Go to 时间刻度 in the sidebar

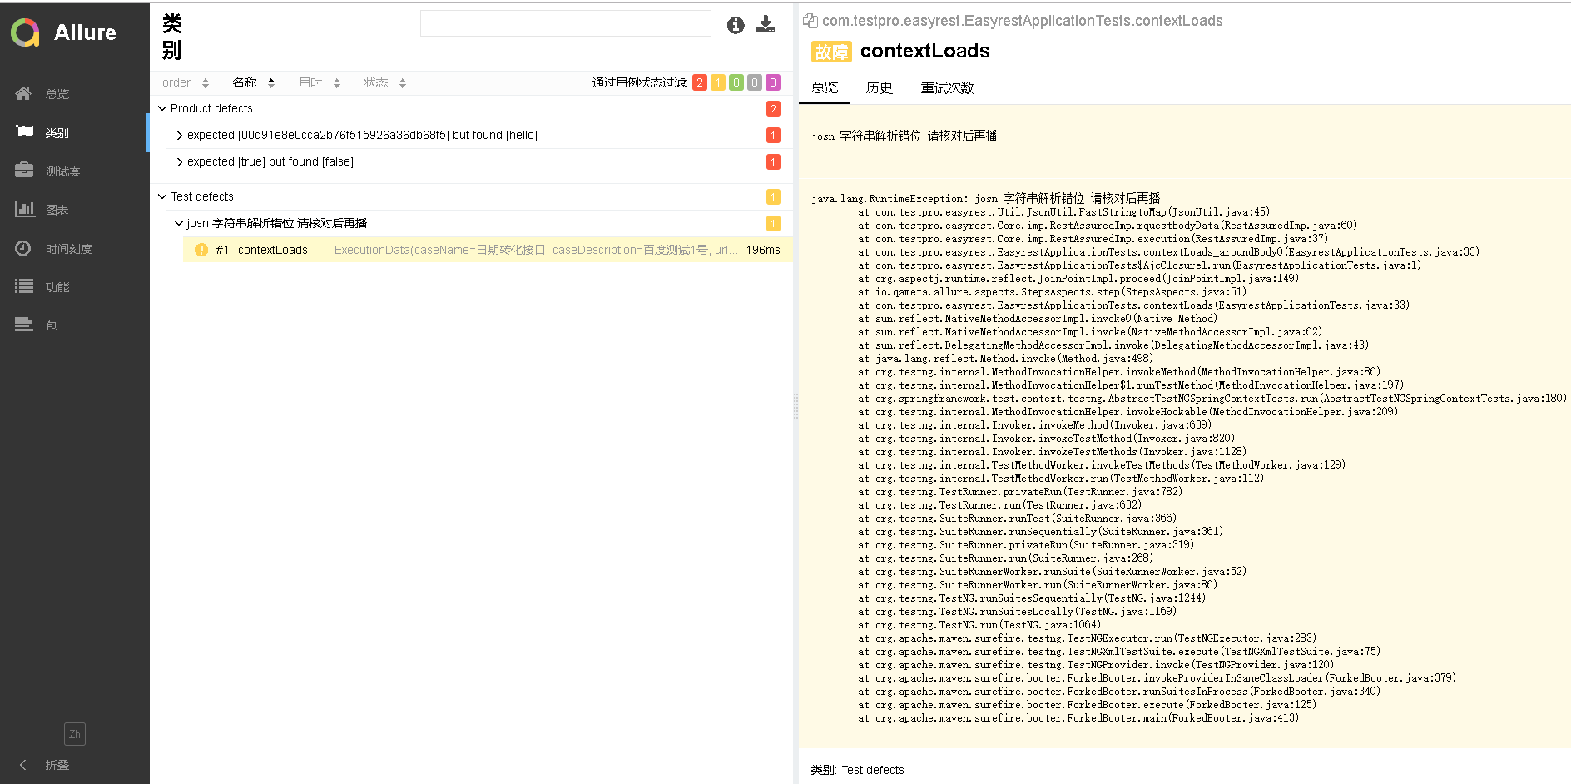69,249
